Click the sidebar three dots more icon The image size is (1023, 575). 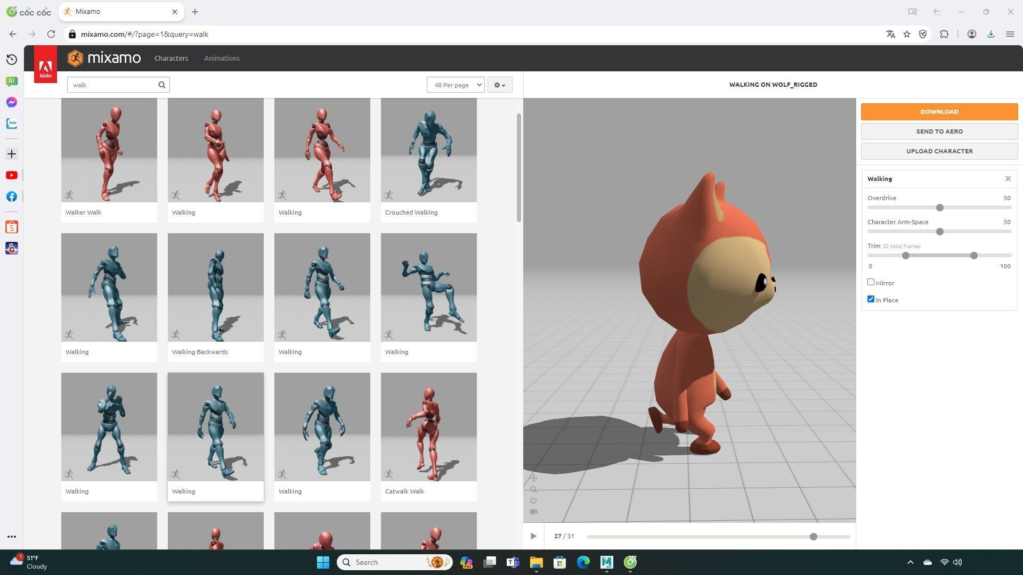tap(12, 537)
